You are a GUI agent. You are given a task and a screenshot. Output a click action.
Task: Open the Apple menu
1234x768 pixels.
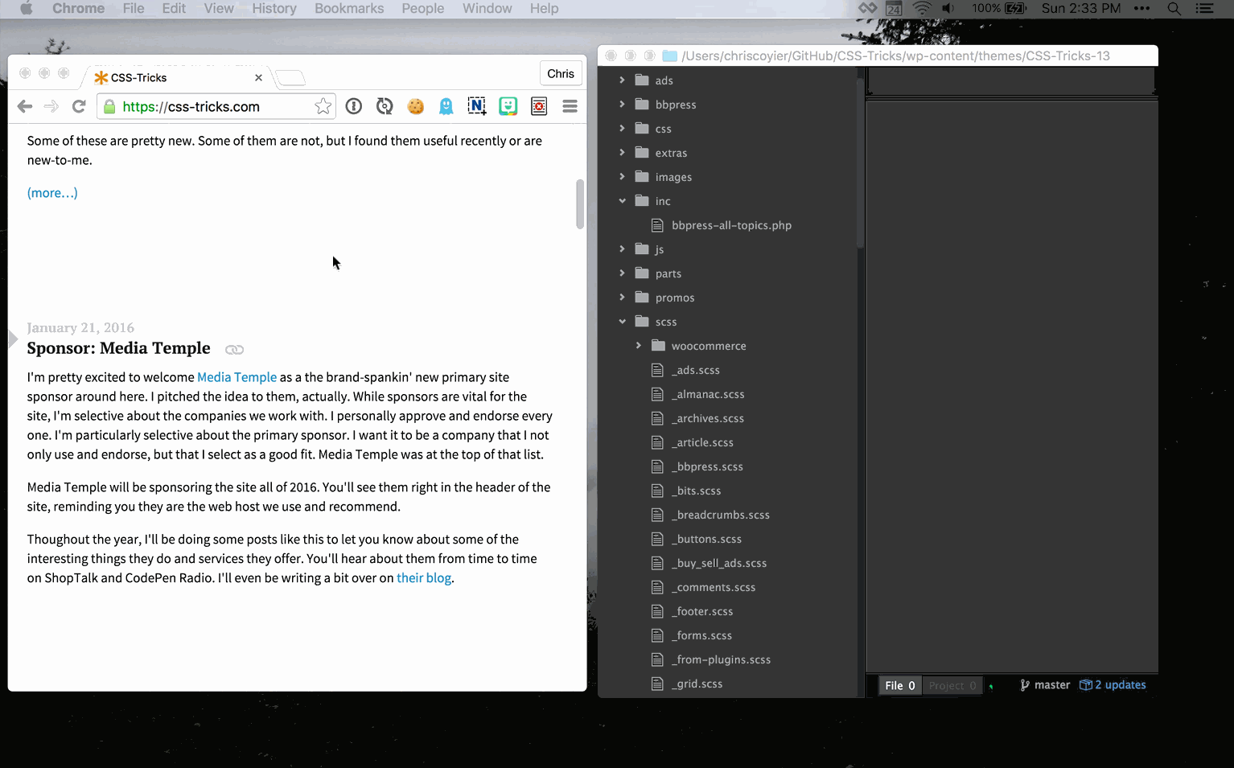coord(26,9)
